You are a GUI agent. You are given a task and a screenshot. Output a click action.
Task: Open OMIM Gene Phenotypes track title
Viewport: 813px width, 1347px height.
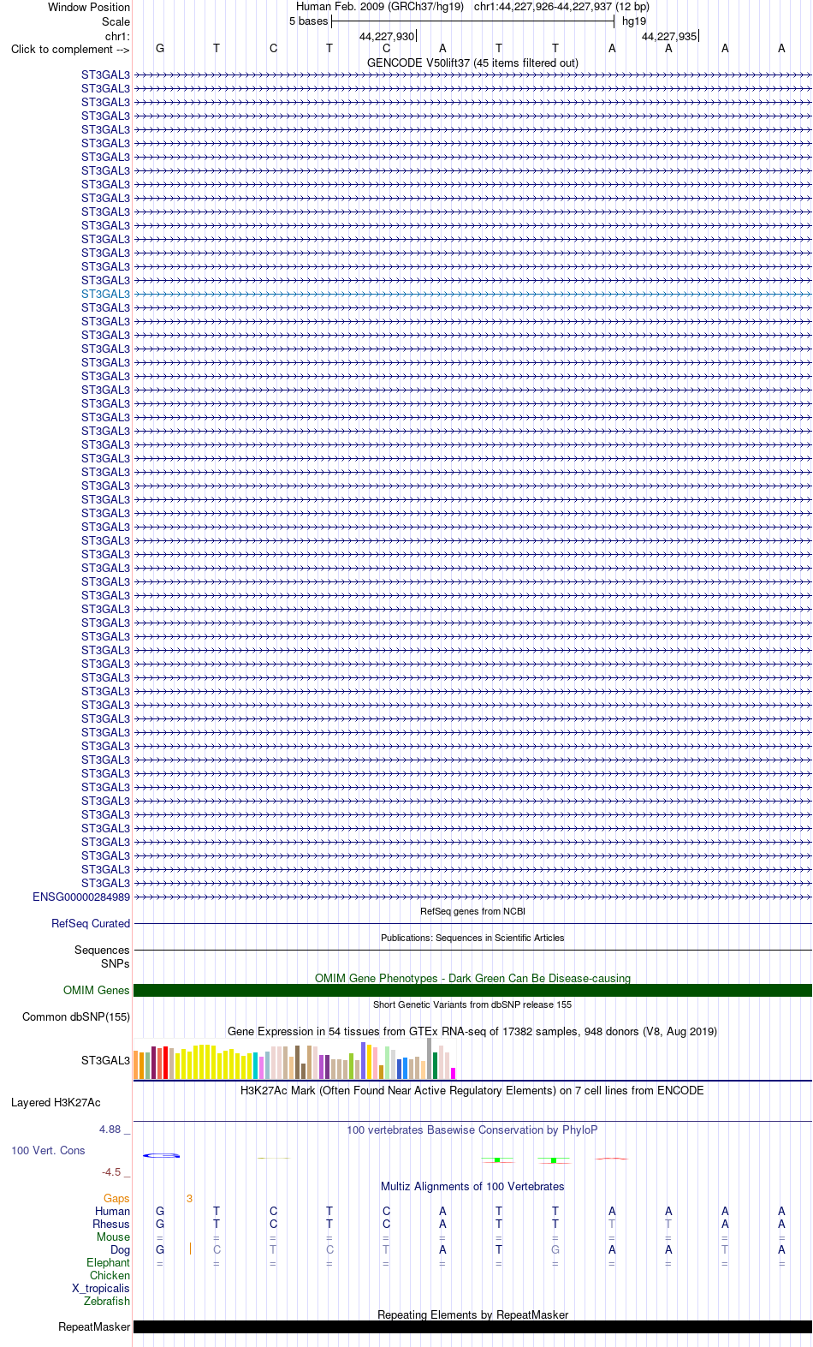tap(472, 978)
